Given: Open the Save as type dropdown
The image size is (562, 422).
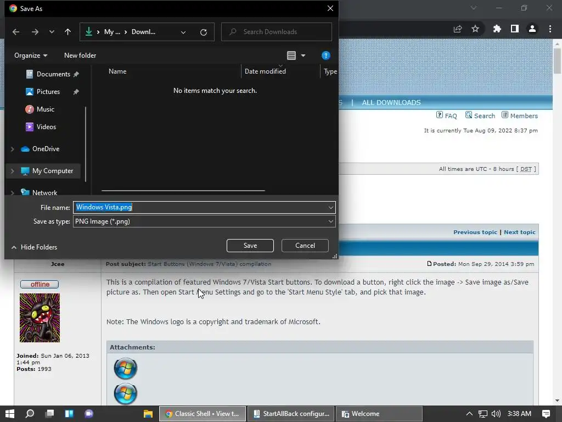Looking at the screenshot, I should [x=330, y=221].
